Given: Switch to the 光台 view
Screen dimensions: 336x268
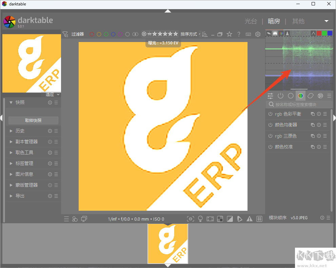Looking at the screenshot, I should pos(251,21).
